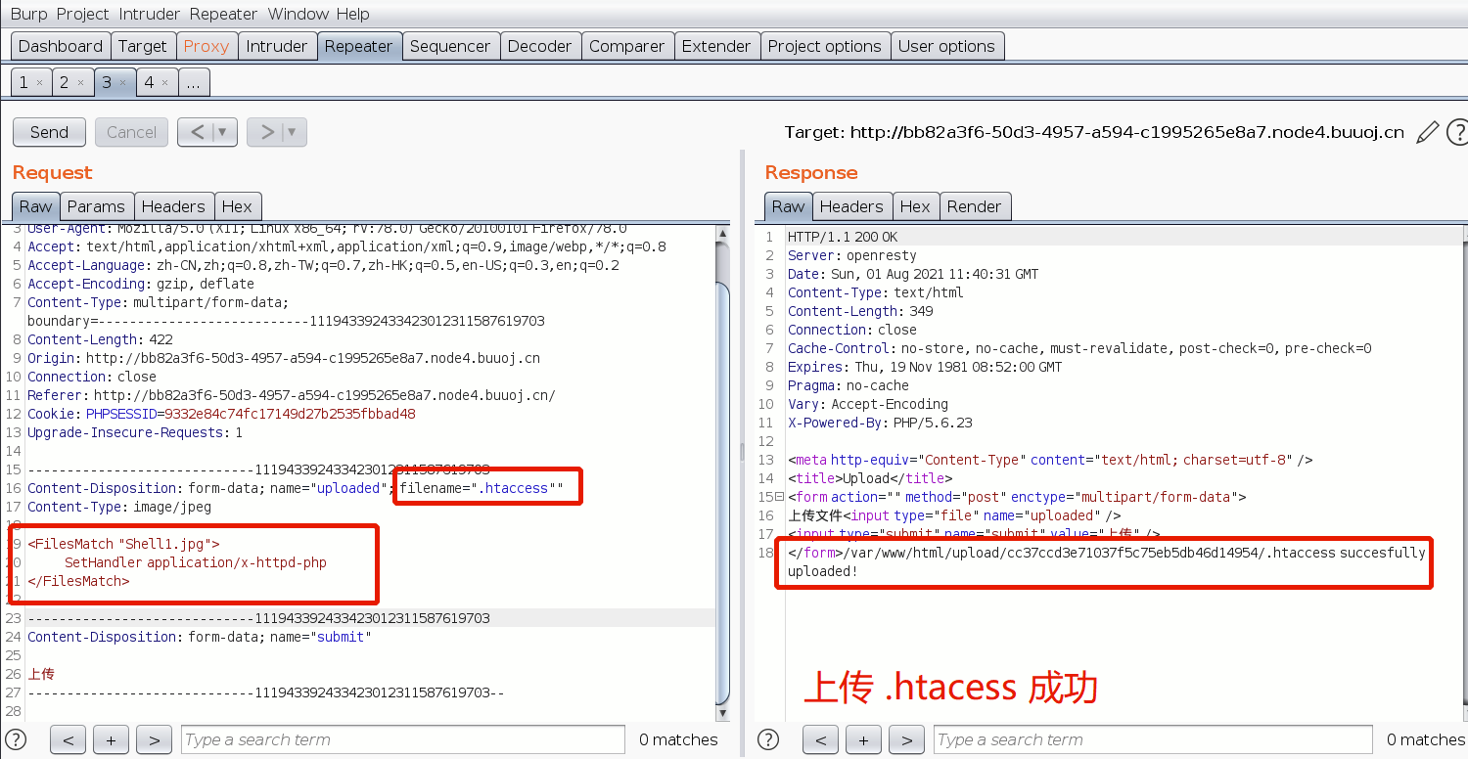
Task: Click request search next match button
Action: [x=154, y=739]
